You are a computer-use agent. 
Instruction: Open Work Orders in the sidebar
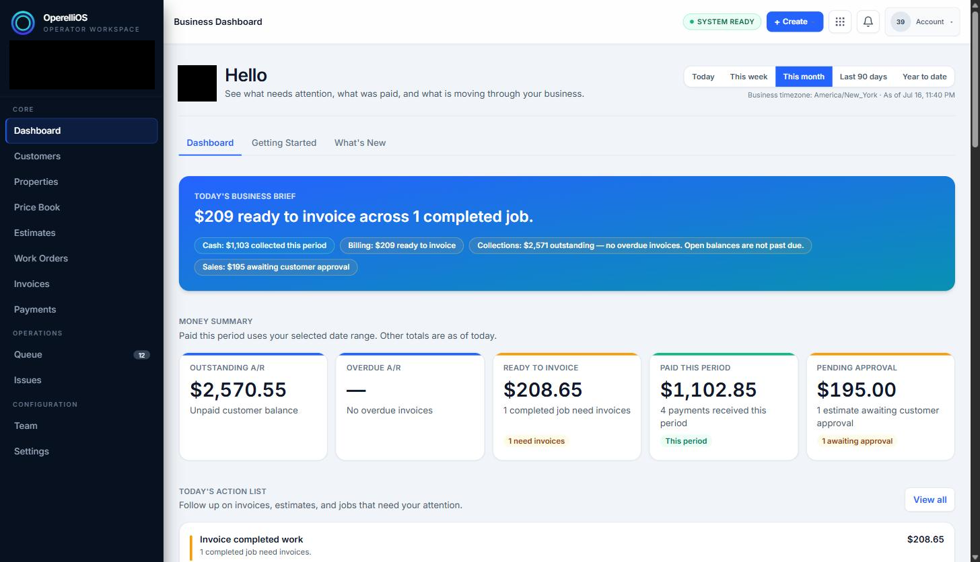click(81, 258)
